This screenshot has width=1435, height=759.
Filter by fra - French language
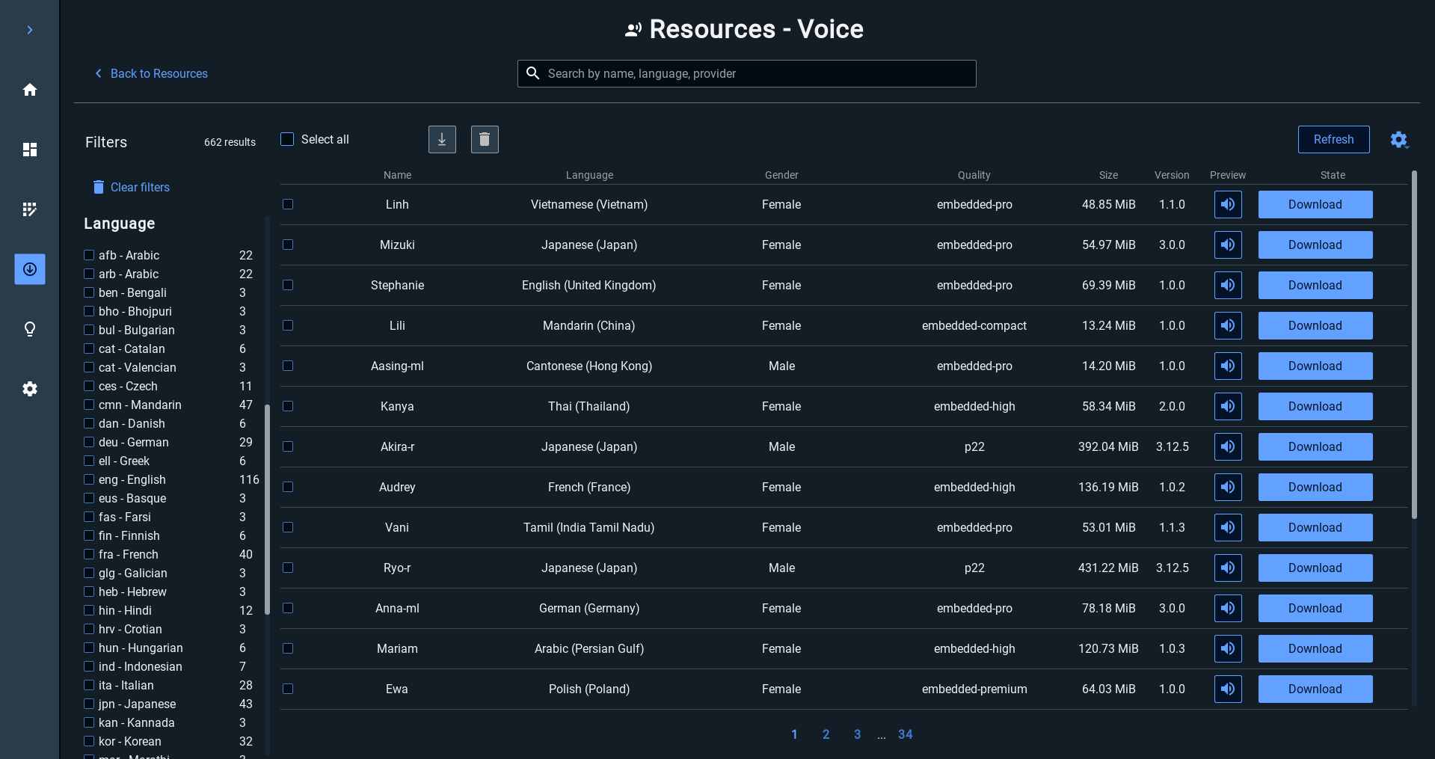(x=89, y=554)
